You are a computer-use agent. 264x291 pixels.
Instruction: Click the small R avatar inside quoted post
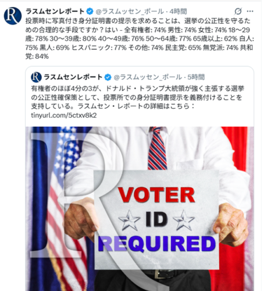[36, 77]
